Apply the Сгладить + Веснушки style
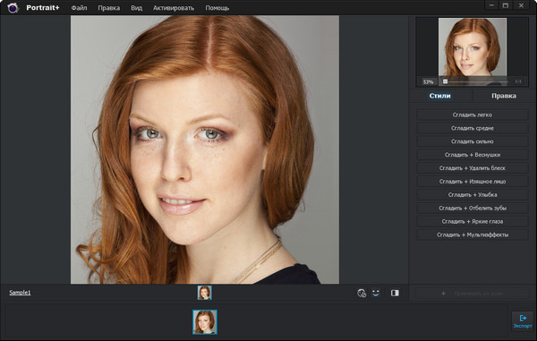Screen dimensions: 537x341 pyautogui.click(x=473, y=155)
